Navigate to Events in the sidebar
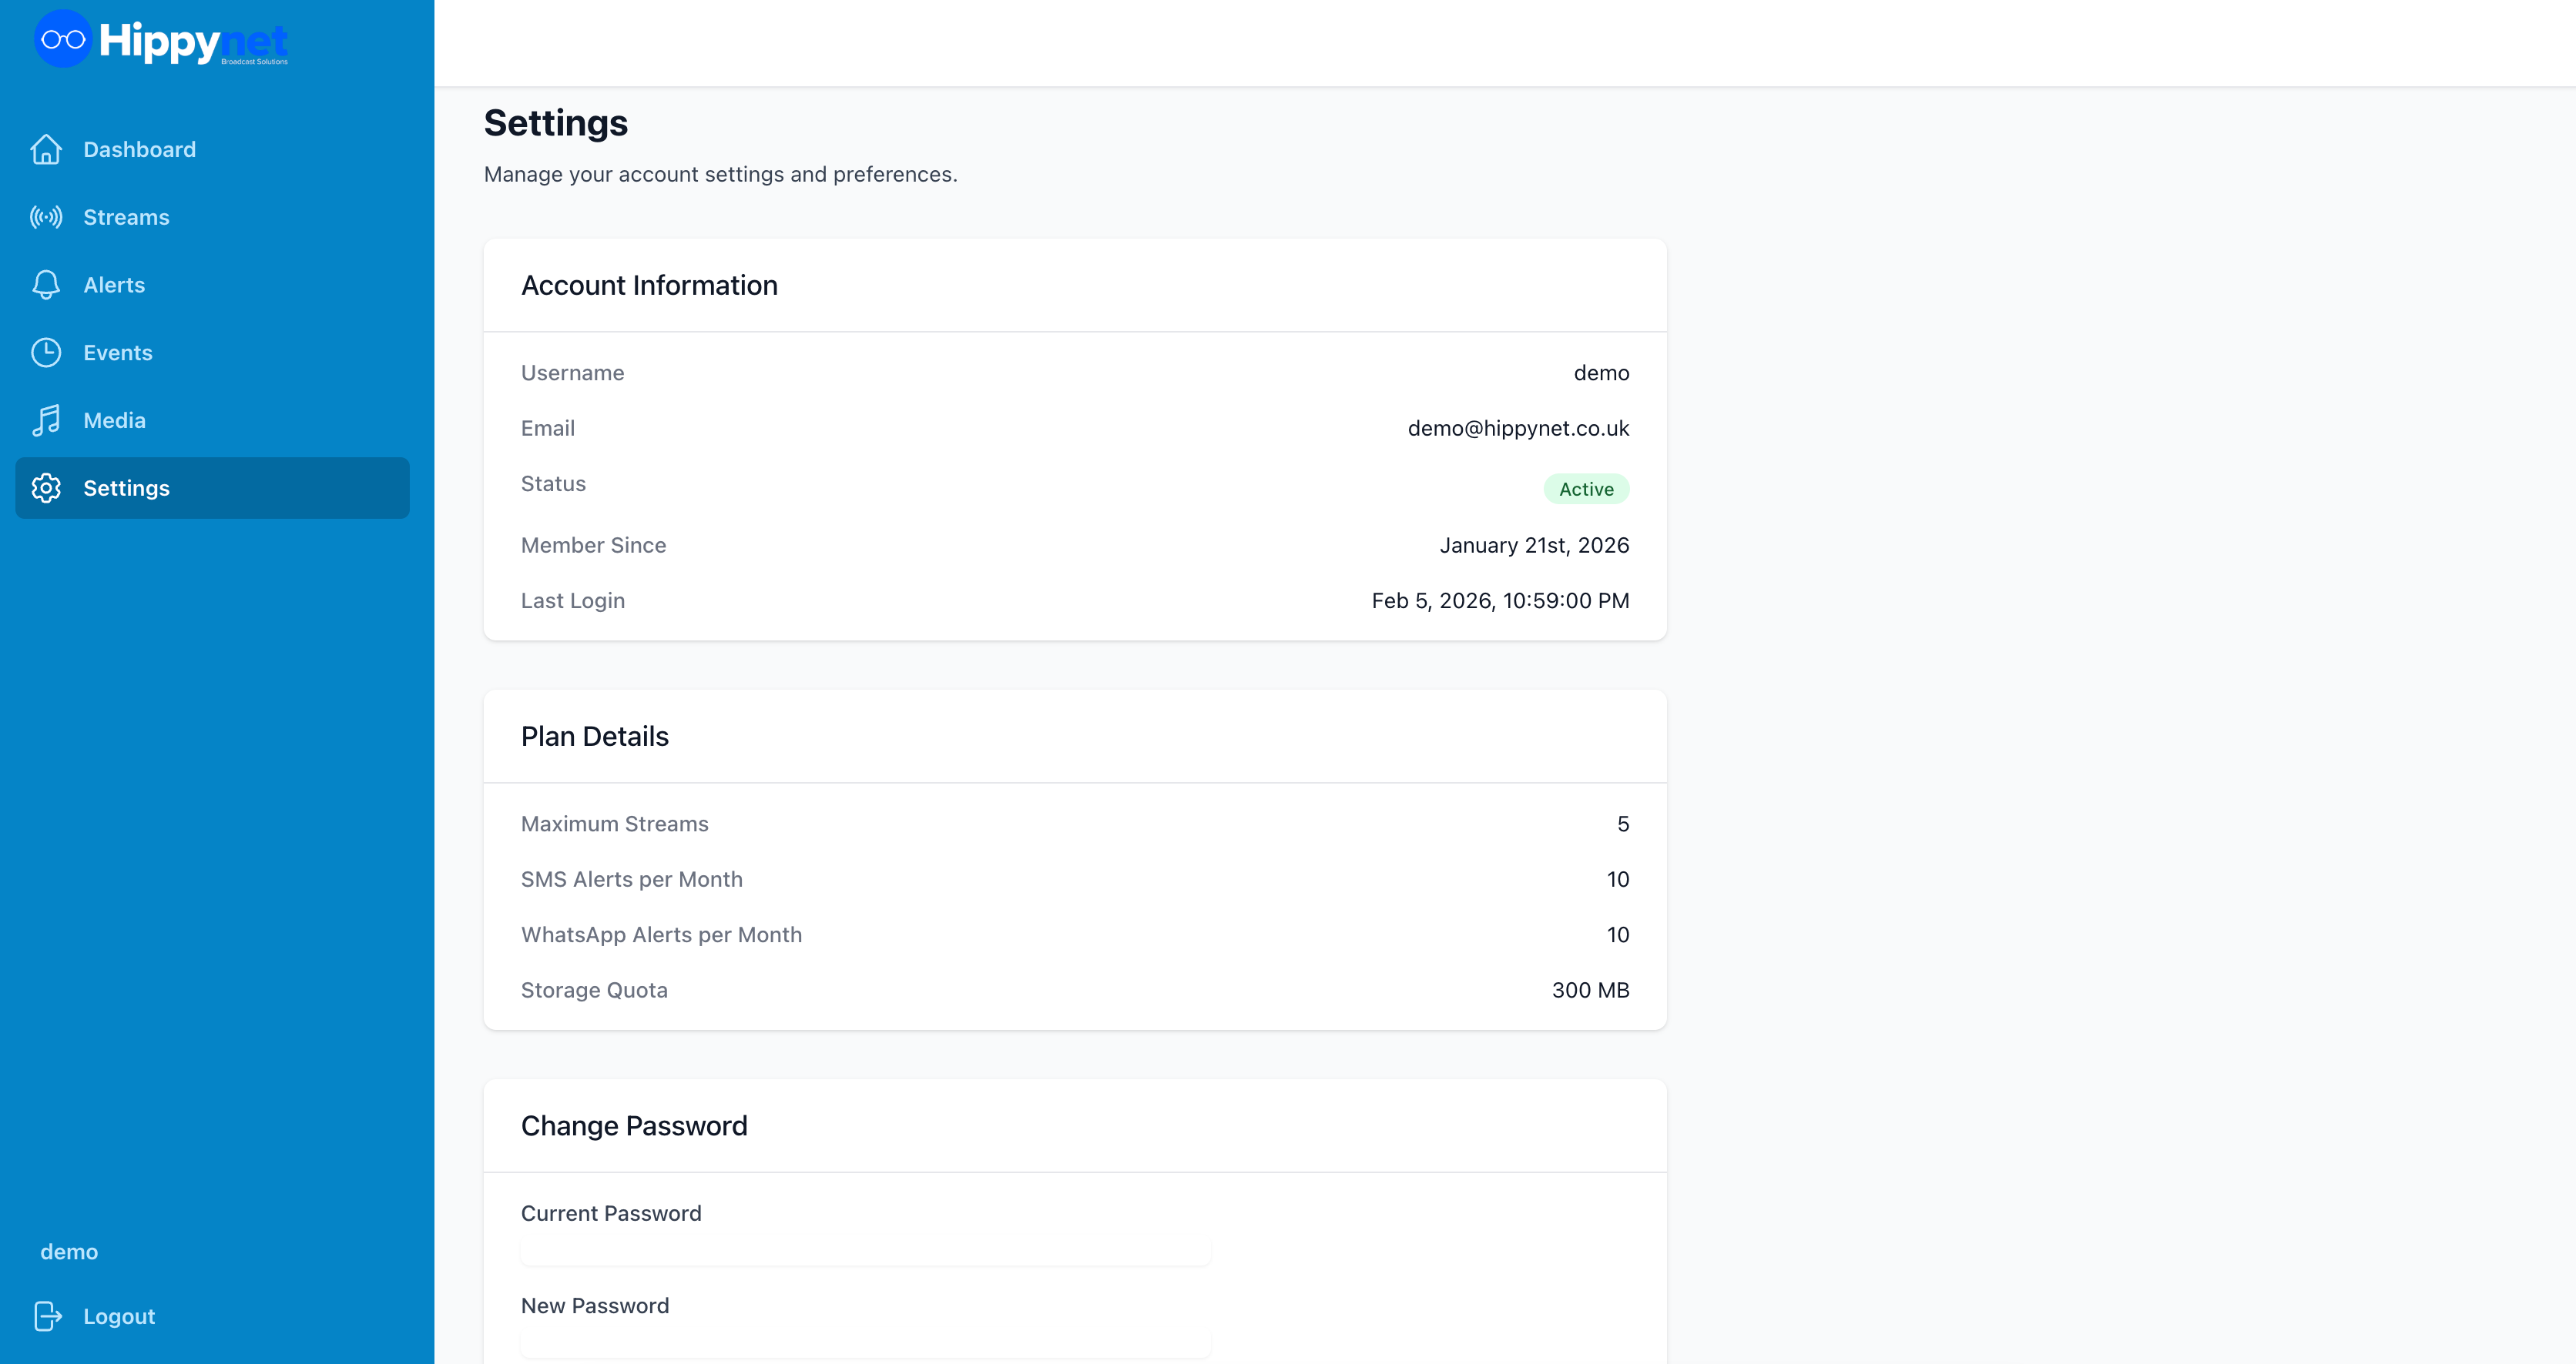Image resolution: width=2576 pixels, height=1364 pixels. (x=117, y=353)
